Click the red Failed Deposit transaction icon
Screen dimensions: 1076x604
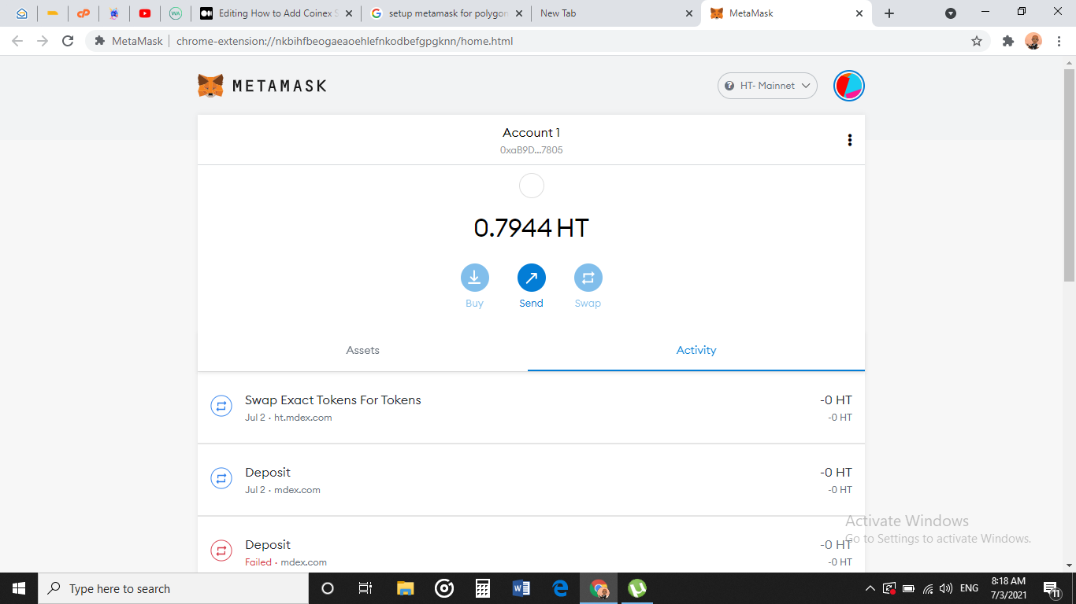point(221,551)
